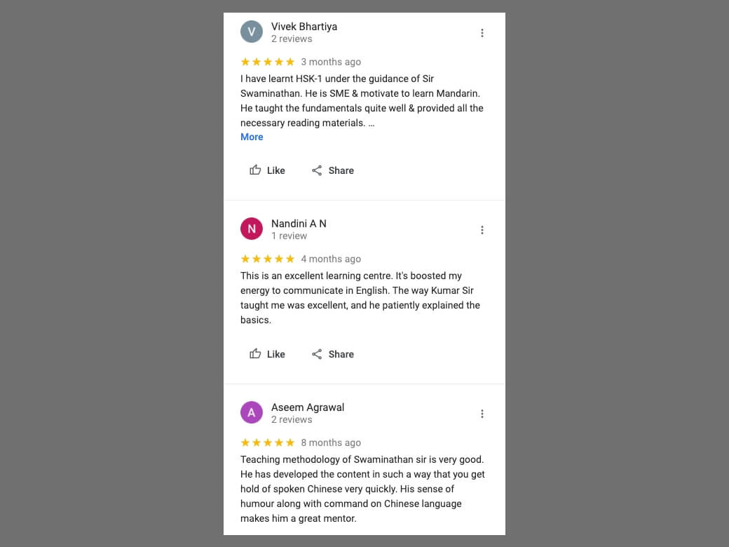Click the Share label under Vivek's review
729x547 pixels.
tap(341, 170)
